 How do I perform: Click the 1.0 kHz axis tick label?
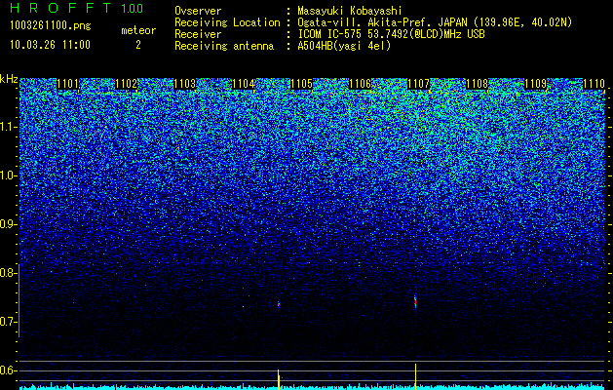pyautogui.click(x=7, y=175)
